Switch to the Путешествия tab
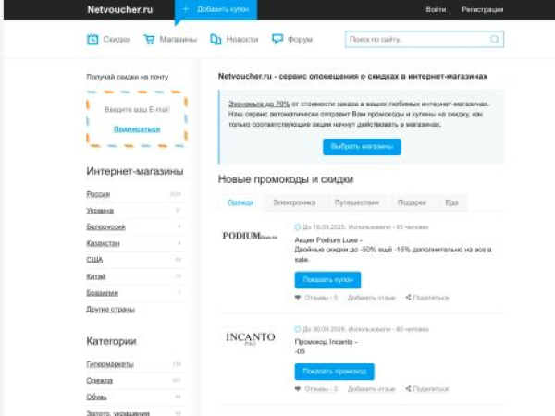 pyautogui.click(x=357, y=202)
